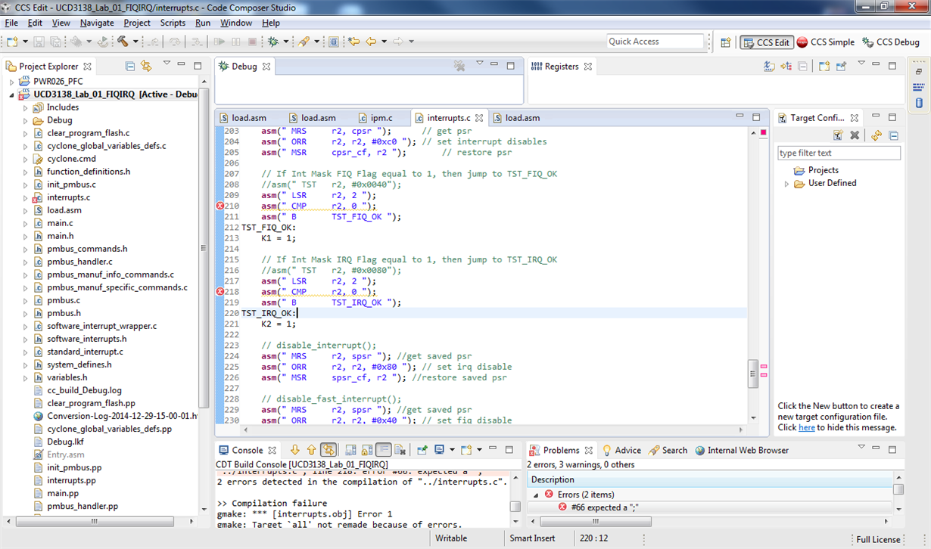Go to last edit location icon
Image resolution: width=931 pixels, height=549 pixels.
[x=353, y=42]
